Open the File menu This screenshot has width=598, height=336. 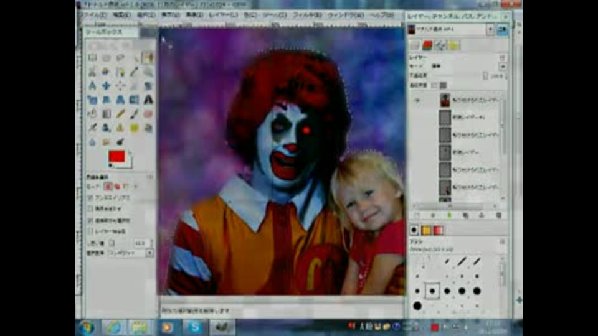93,15
